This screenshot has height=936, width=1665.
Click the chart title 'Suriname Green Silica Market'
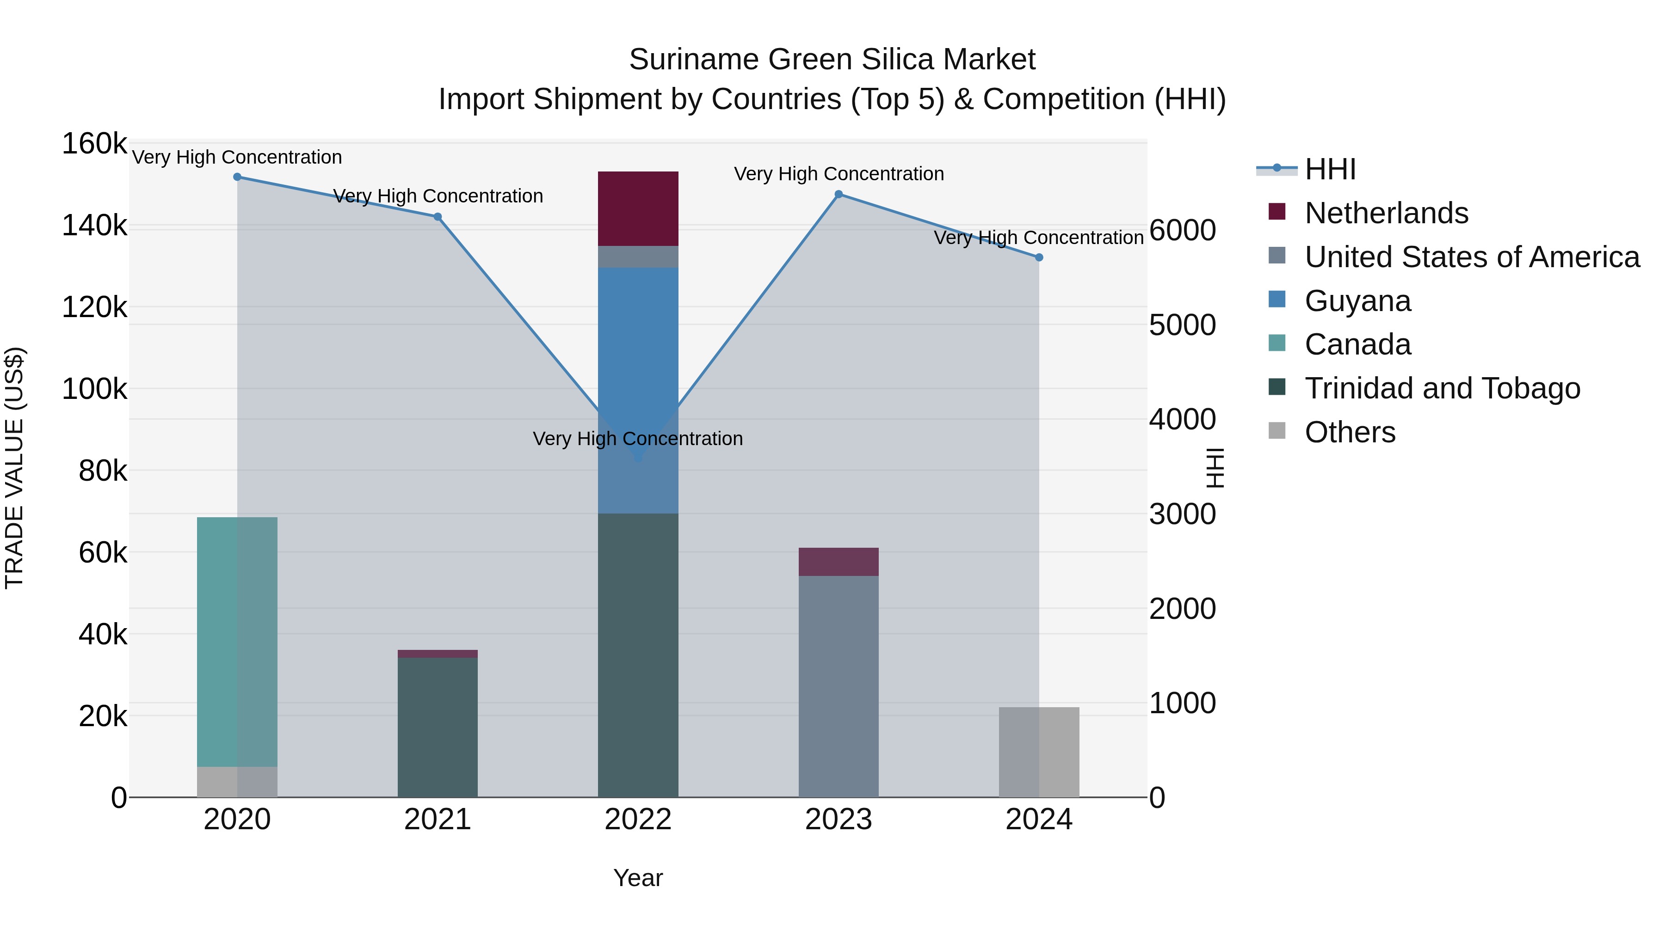(832, 60)
